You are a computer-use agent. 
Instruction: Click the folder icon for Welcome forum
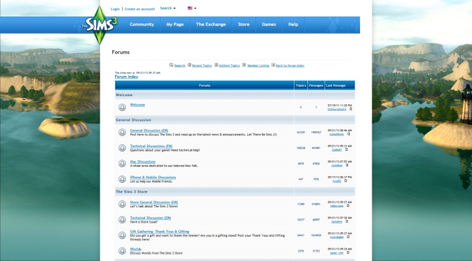(122, 107)
